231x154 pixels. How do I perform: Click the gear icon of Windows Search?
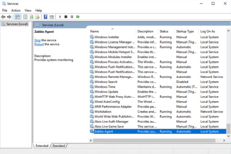point(92,82)
